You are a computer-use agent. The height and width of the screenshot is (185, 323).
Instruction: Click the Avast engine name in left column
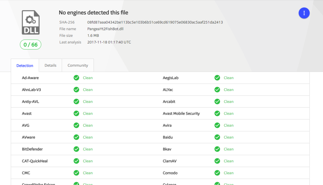tap(27, 113)
